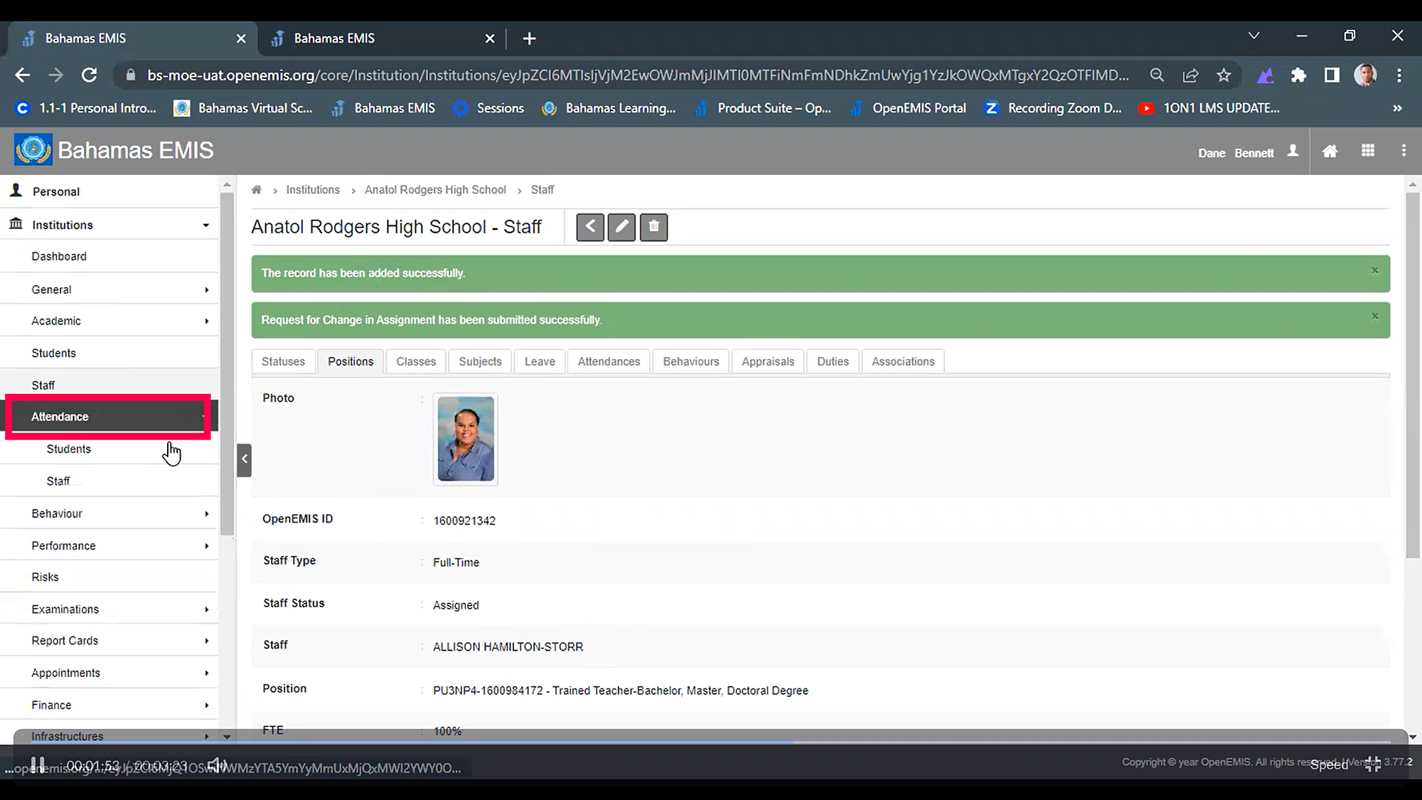
Task: Click breadcrumb home icon
Action: pyautogui.click(x=257, y=190)
